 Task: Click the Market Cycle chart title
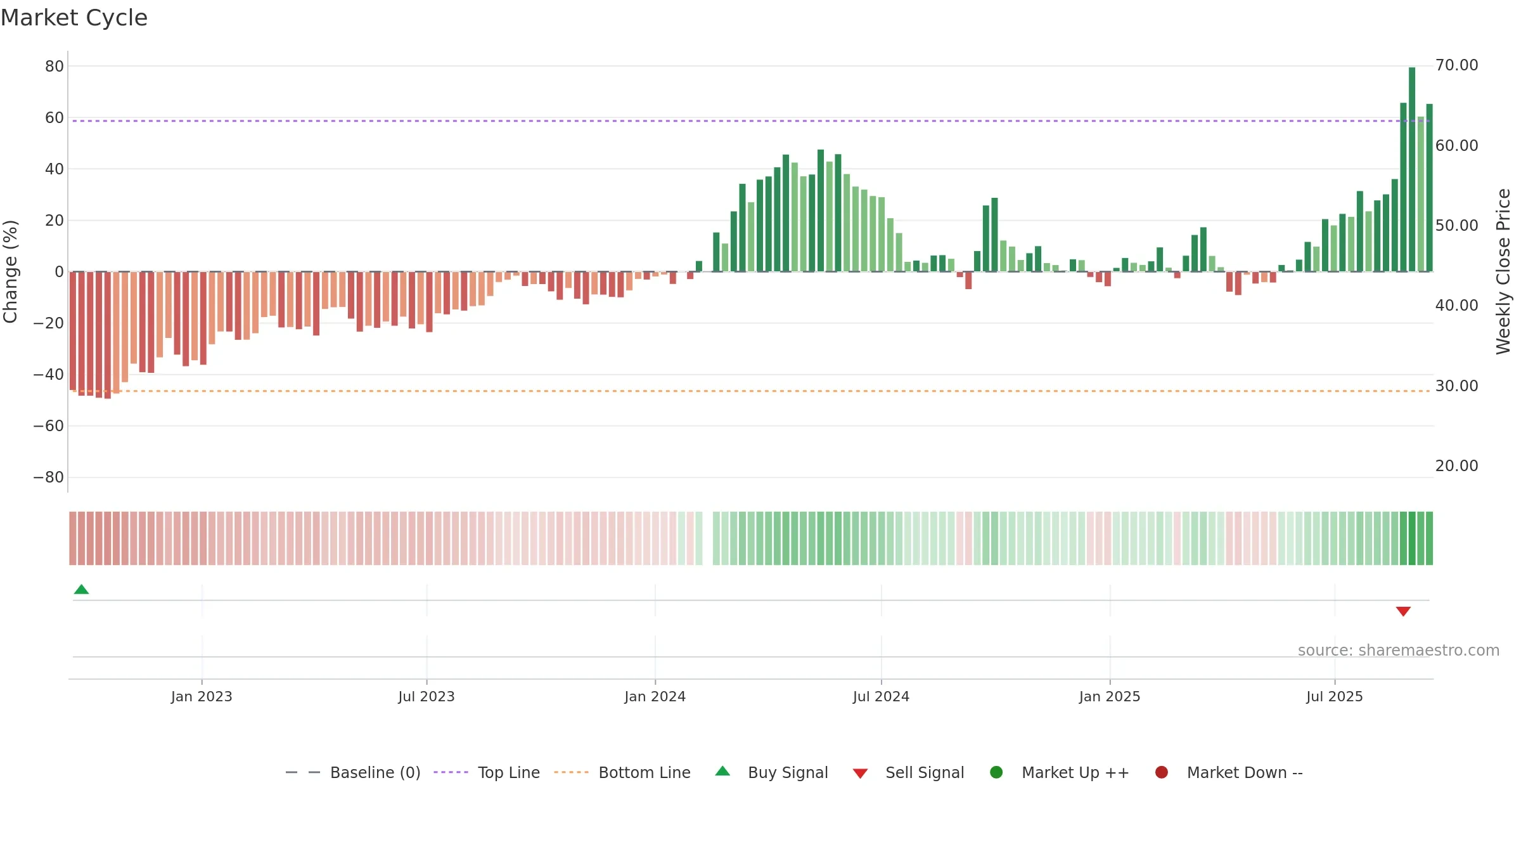coord(74,18)
